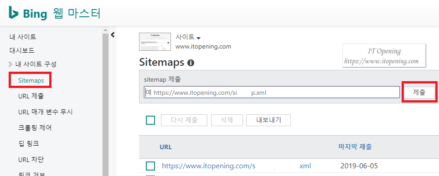The width and height of the screenshot is (439, 176).
Task: Toggle the select-all checkbox above the table
Action: tap(150, 120)
